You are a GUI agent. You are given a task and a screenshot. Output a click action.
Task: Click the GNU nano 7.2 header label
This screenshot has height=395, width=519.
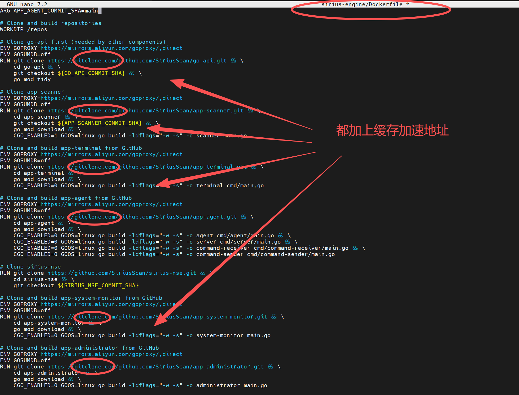coord(27,4)
